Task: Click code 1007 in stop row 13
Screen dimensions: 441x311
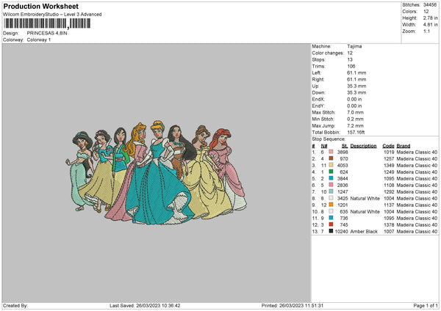Action: coord(389,231)
